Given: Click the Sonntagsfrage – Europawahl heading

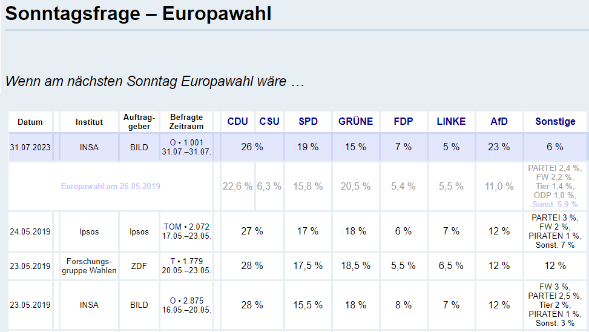Looking at the screenshot, I should (138, 13).
